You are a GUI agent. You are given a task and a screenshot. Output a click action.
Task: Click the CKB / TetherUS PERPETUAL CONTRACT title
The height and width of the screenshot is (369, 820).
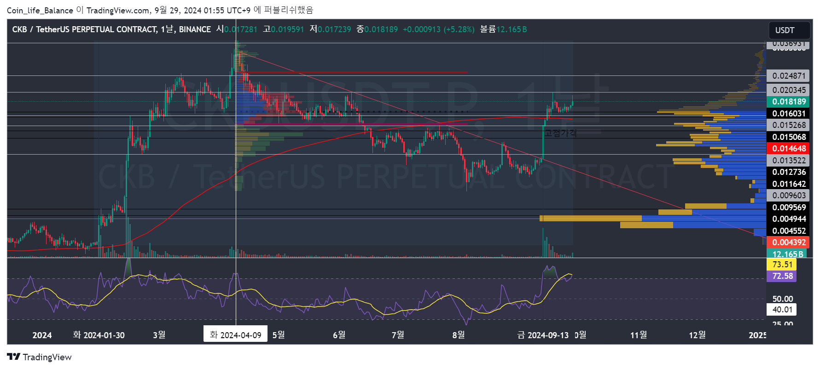click(84, 29)
